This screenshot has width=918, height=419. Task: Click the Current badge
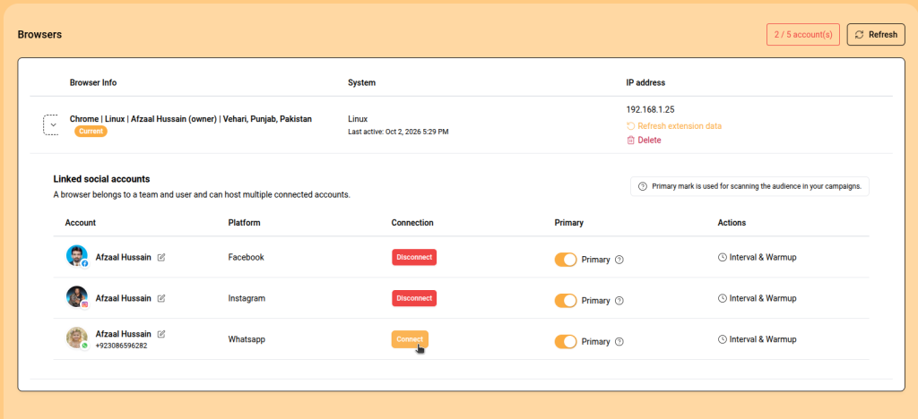[x=91, y=132]
